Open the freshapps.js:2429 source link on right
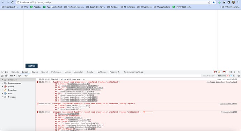The image size is (241, 131). [229, 112]
